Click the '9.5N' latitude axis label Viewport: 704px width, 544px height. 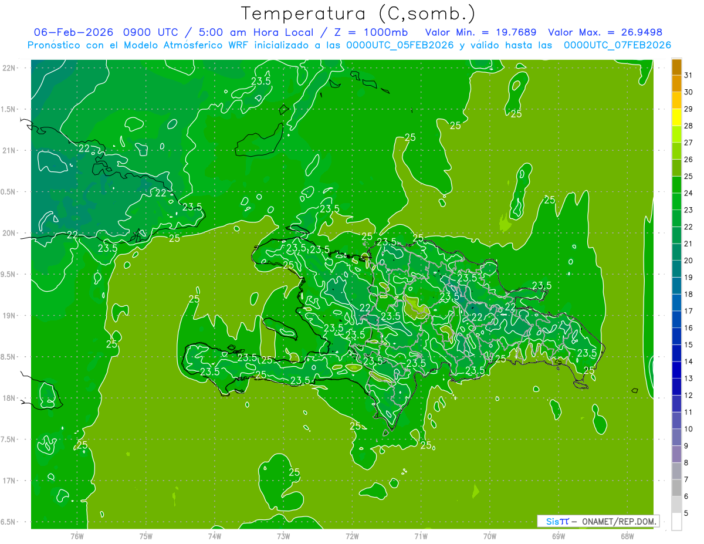[x=8, y=275]
